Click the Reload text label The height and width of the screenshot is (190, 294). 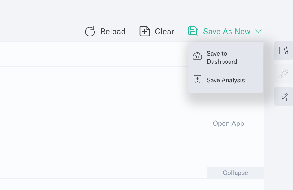point(113,32)
